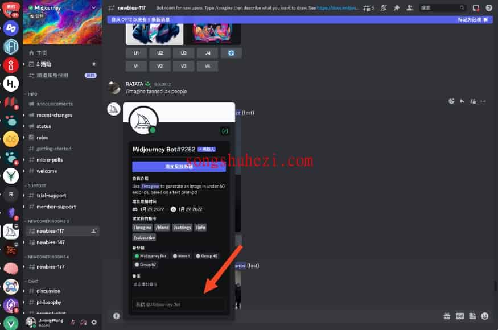The width and height of the screenshot is (498, 330).
Task: Select the /imagine command chip in profile
Action: [142, 228]
